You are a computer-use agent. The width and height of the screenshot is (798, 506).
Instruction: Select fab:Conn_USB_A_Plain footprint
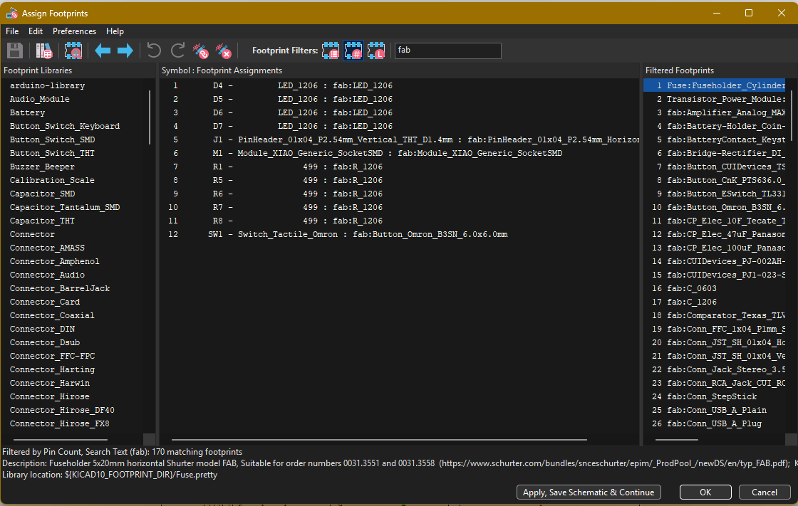[x=715, y=410]
